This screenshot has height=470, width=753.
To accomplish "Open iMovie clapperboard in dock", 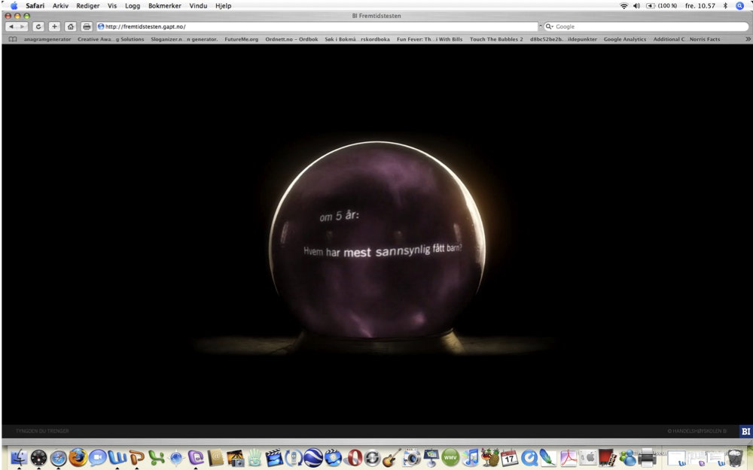I will point(274,458).
